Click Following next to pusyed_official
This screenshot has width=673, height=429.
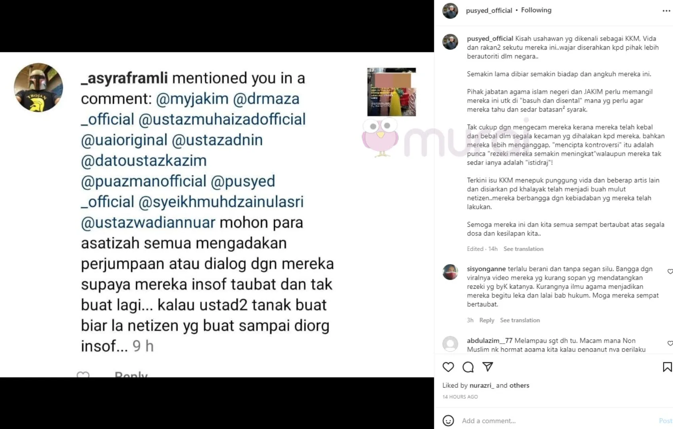(536, 10)
